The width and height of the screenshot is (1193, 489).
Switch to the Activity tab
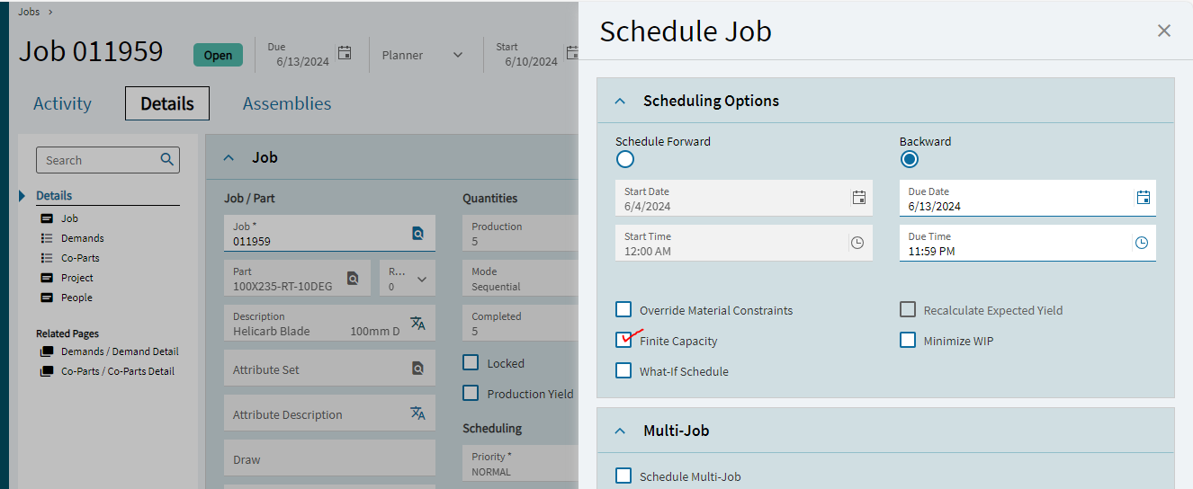[x=62, y=103]
